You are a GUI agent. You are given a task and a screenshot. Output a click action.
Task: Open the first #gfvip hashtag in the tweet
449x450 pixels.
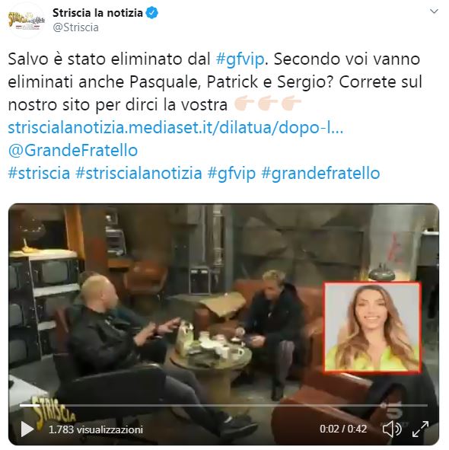(x=240, y=59)
